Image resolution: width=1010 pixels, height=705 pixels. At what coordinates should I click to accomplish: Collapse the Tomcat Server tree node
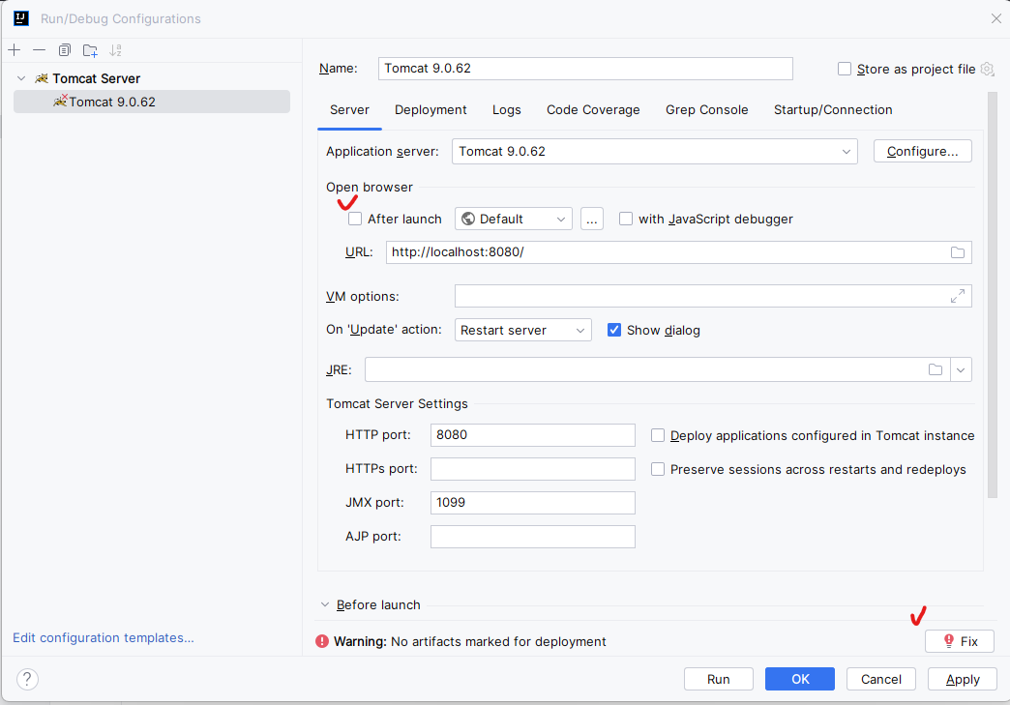click(21, 78)
